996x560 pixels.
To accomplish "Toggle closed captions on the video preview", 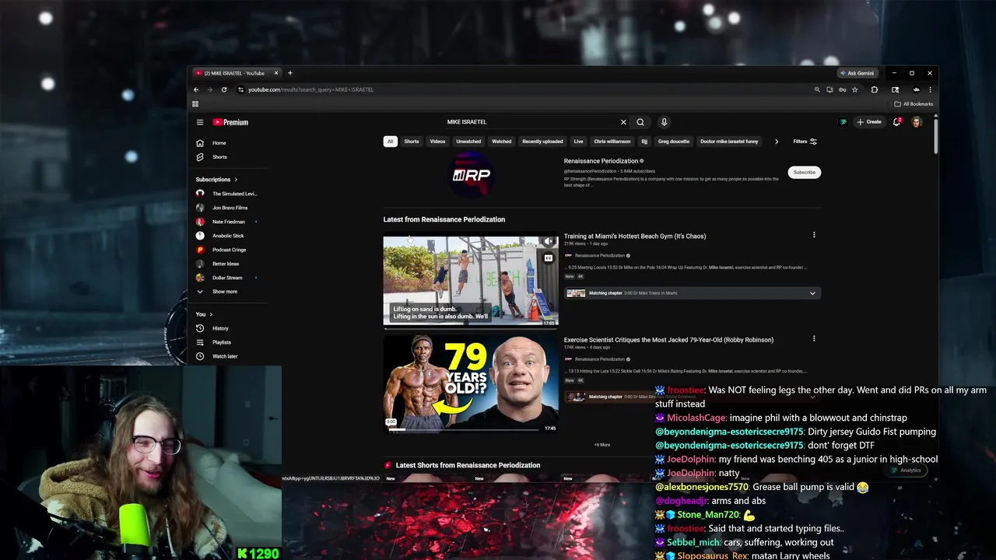I will tap(549, 258).
